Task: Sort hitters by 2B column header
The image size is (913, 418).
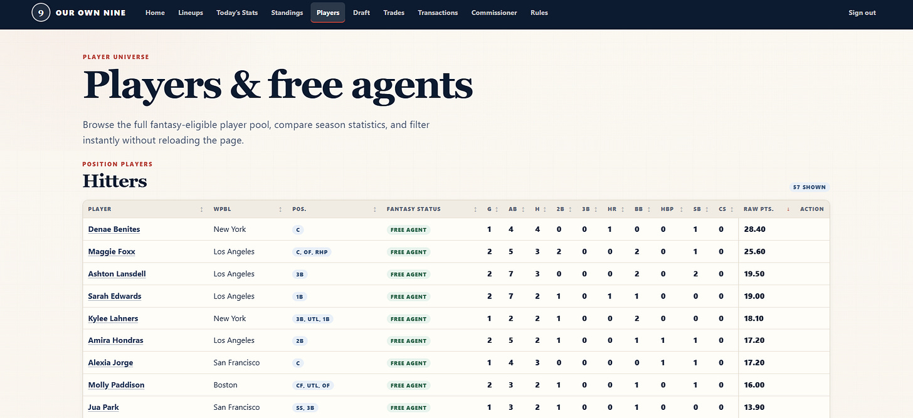Action: (x=563, y=209)
